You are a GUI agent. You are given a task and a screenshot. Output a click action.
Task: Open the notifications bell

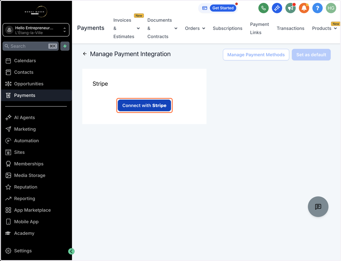(x=304, y=8)
